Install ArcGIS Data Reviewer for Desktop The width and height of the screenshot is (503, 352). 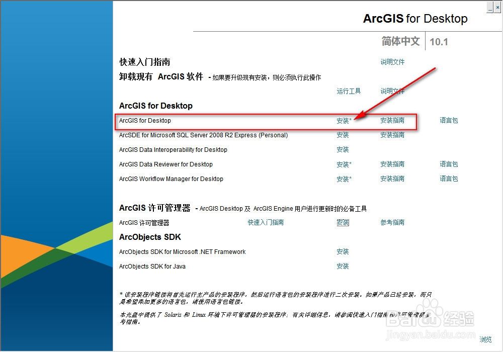tap(344, 164)
